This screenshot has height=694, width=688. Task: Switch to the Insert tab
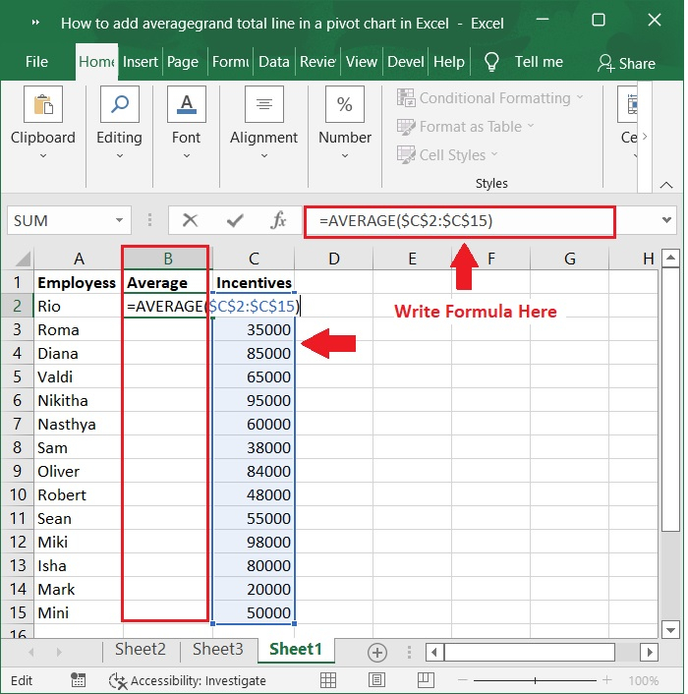point(141,62)
